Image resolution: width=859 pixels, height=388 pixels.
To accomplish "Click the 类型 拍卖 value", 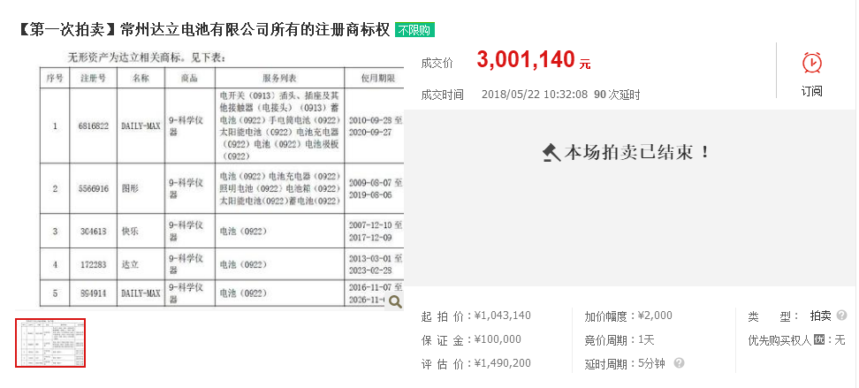I will [821, 316].
